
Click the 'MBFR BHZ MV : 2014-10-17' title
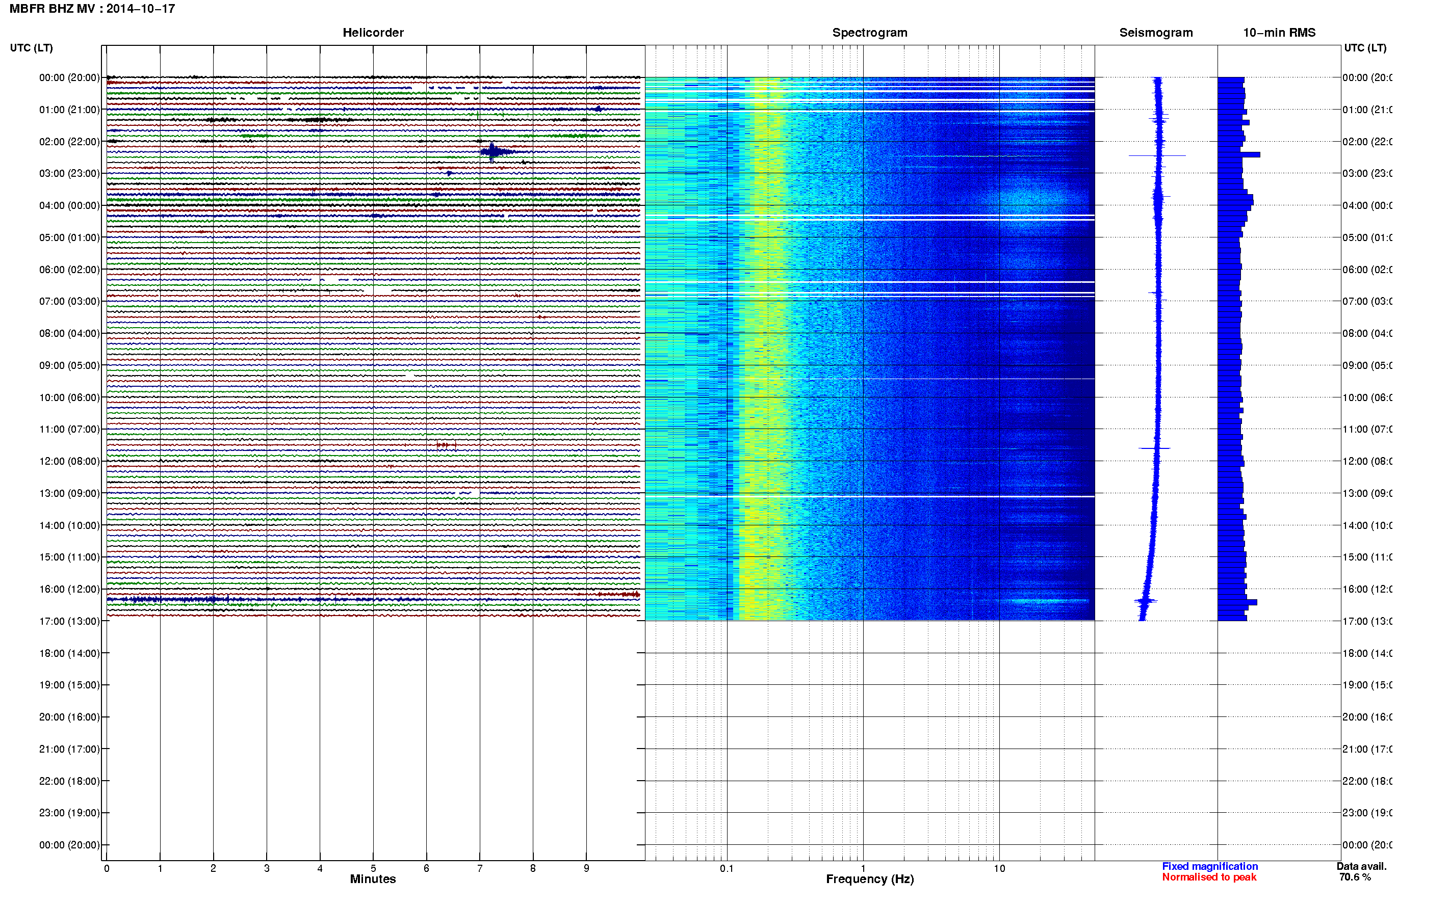pos(92,9)
